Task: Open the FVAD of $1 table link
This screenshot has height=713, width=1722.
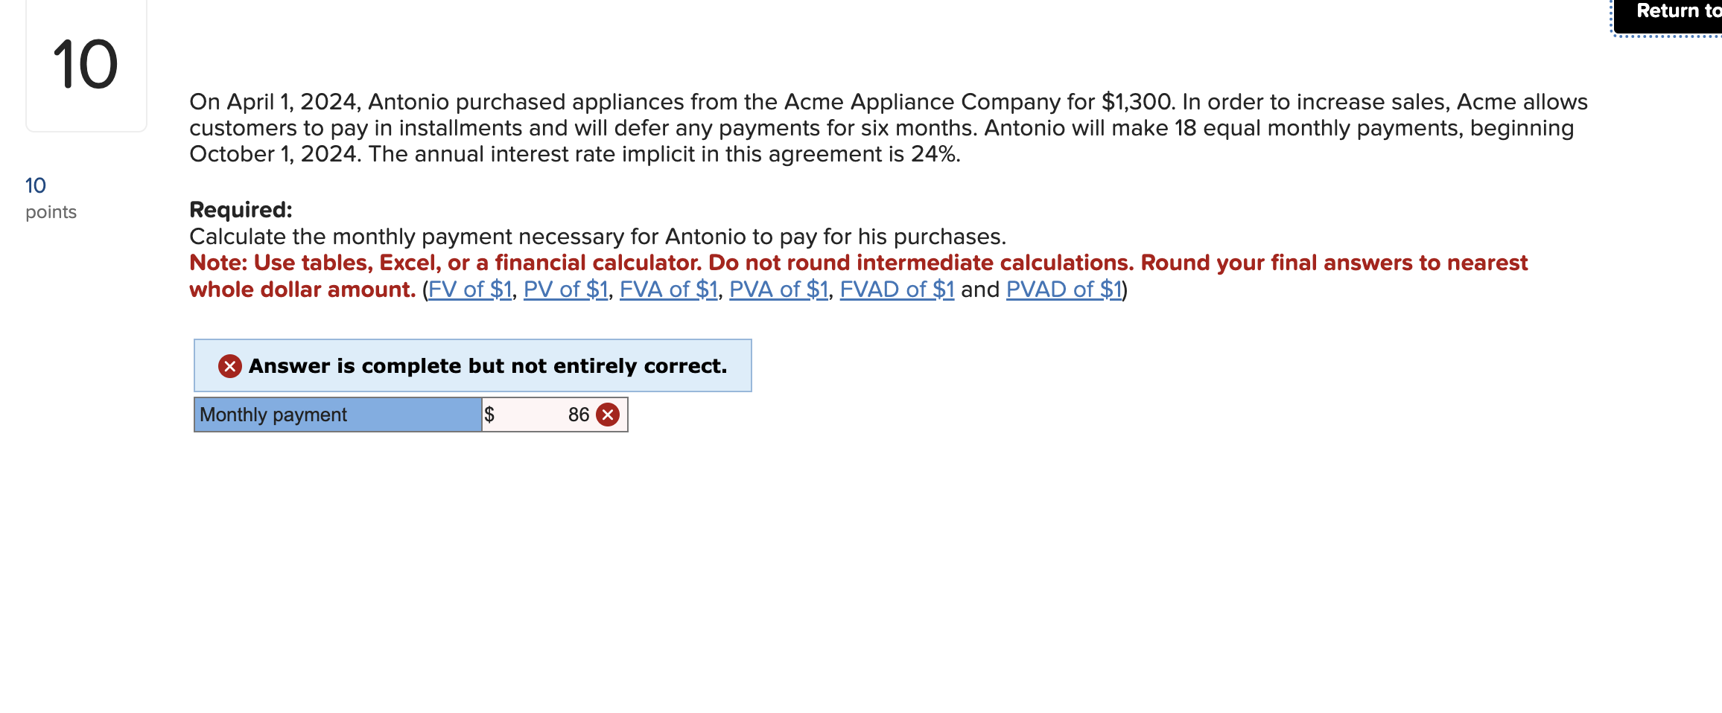Action: click(x=896, y=290)
